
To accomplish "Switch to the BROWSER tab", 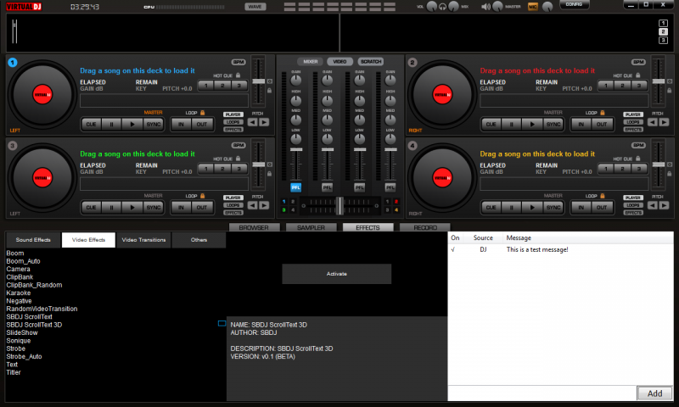I will click(x=254, y=227).
